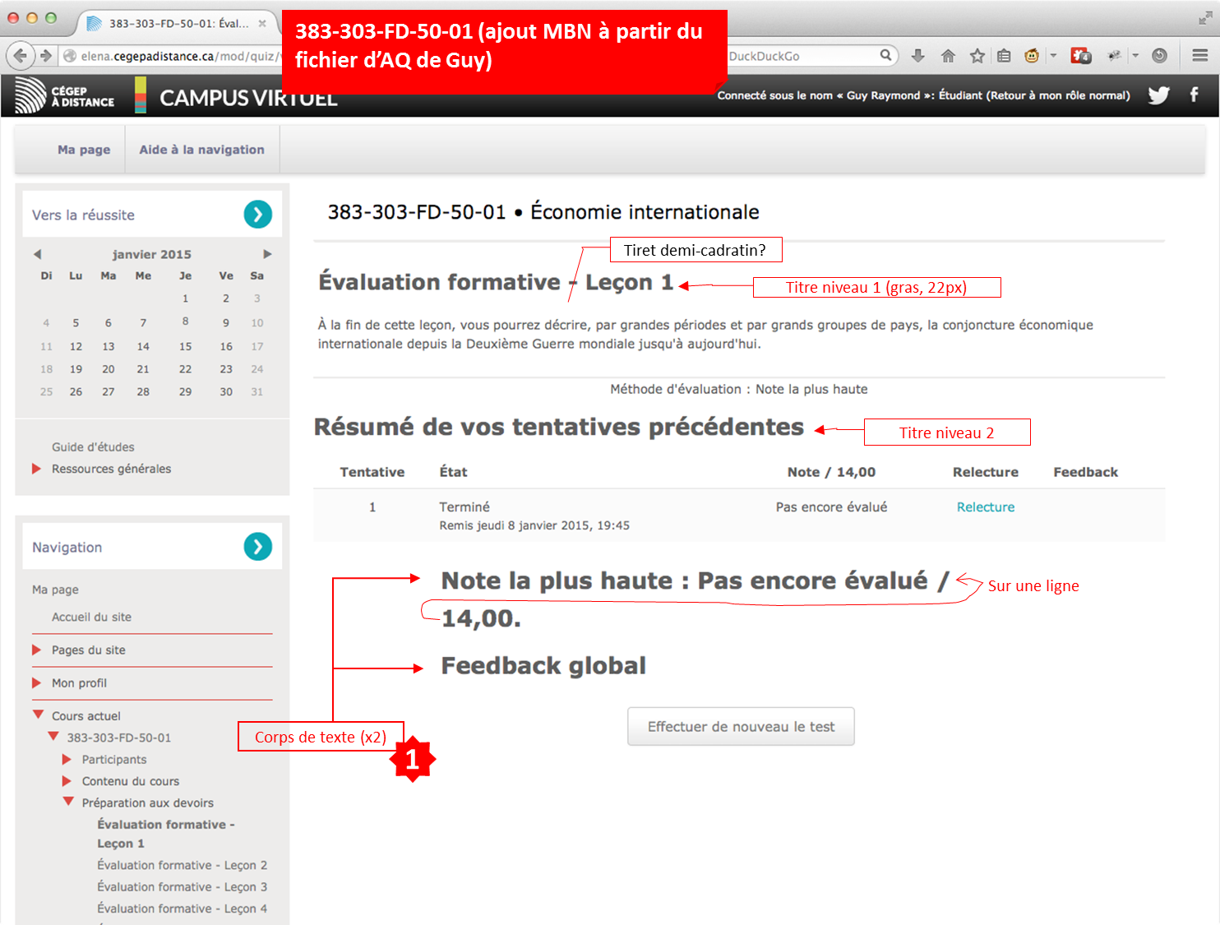Open the Firefox downloads arrow icon
The width and height of the screenshot is (1220, 925).
tap(918, 56)
